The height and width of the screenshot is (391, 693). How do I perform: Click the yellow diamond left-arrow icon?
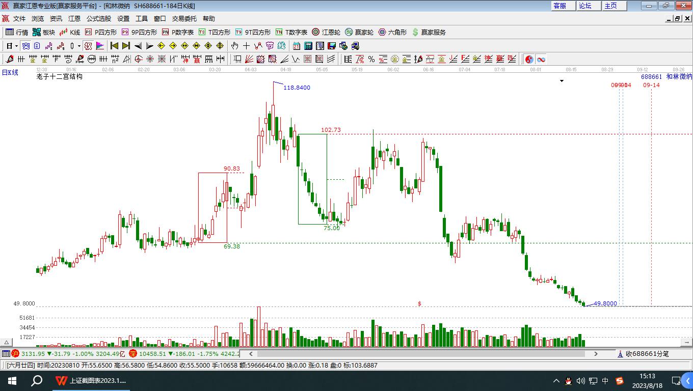click(162, 46)
